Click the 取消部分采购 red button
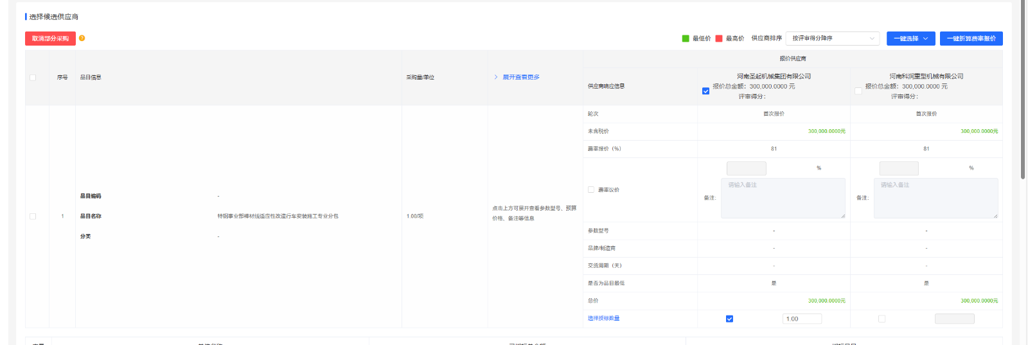Viewport: 1028px width, 345px height. [50, 39]
